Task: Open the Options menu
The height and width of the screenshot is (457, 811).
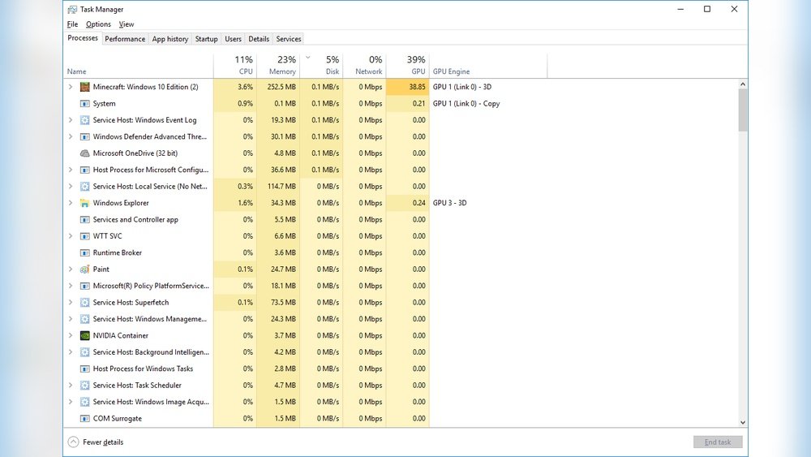Action: pos(98,24)
